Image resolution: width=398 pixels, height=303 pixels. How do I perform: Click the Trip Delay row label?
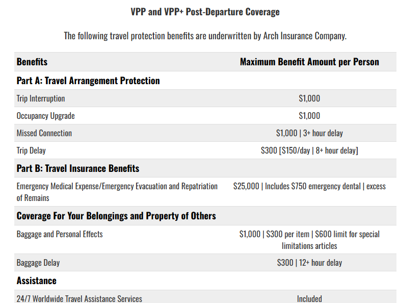pyautogui.click(x=31, y=150)
